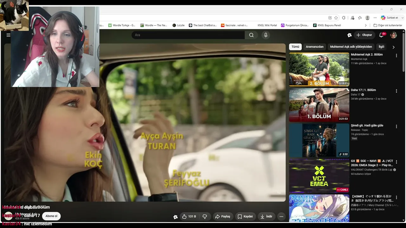Click the Sohbet et Copilot button

click(x=390, y=18)
